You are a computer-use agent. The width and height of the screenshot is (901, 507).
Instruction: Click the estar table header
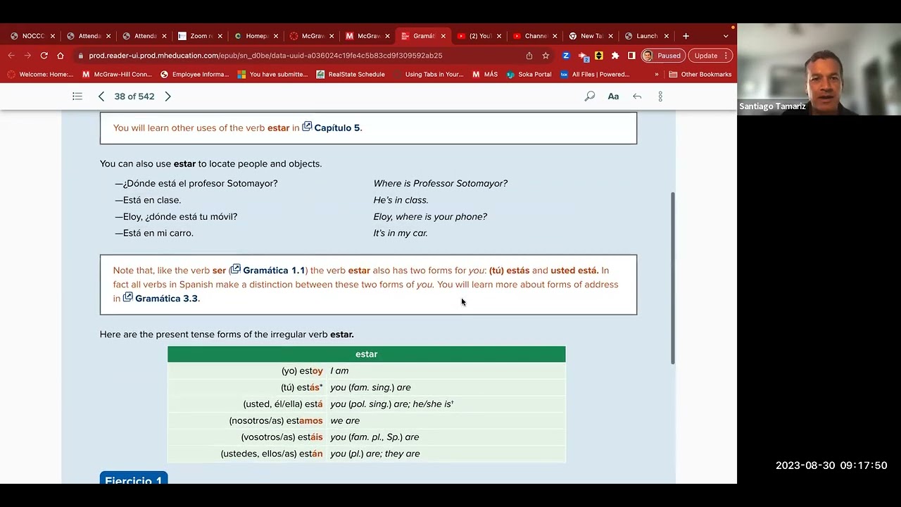(366, 354)
